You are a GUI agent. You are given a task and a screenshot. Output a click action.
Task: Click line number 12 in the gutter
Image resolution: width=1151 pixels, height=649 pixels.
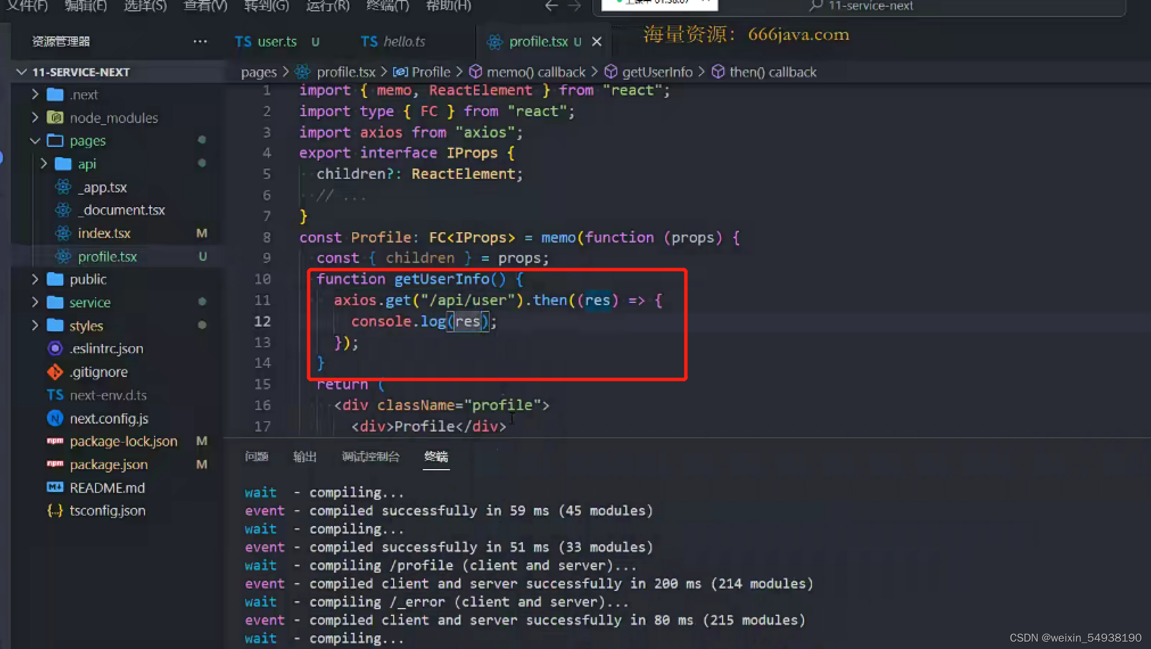tap(262, 322)
